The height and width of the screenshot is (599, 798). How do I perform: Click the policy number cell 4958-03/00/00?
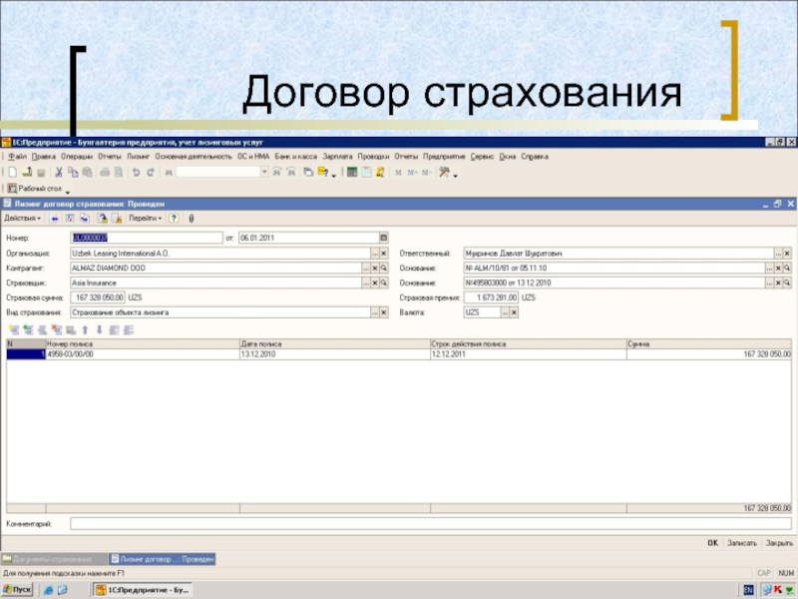(143, 354)
